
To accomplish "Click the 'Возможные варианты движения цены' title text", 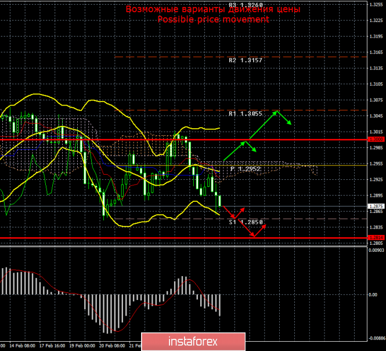I will (213, 9).
